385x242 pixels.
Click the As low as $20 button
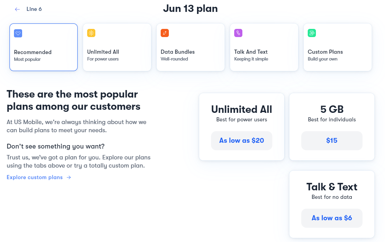tap(242, 140)
